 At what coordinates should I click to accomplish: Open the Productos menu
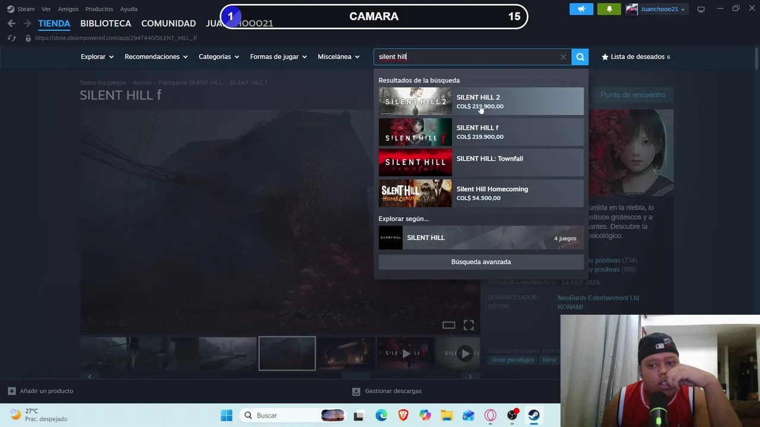coord(99,9)
